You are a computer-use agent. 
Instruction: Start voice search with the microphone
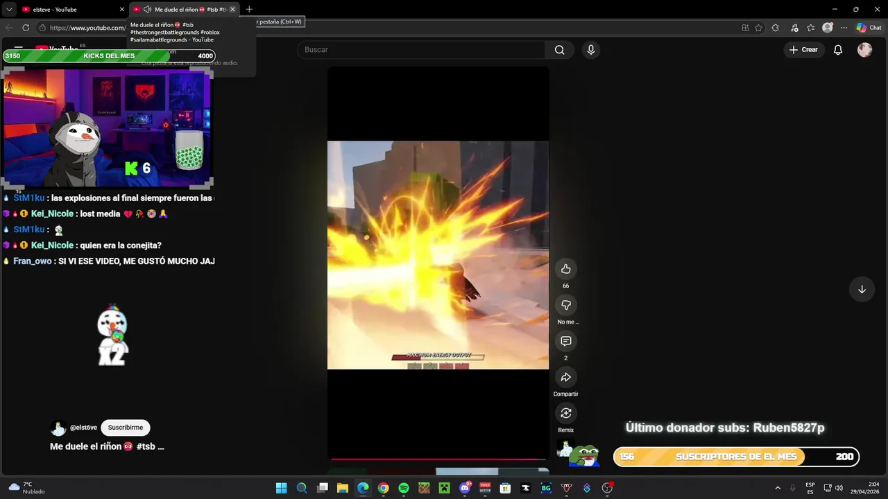(591, 50)
